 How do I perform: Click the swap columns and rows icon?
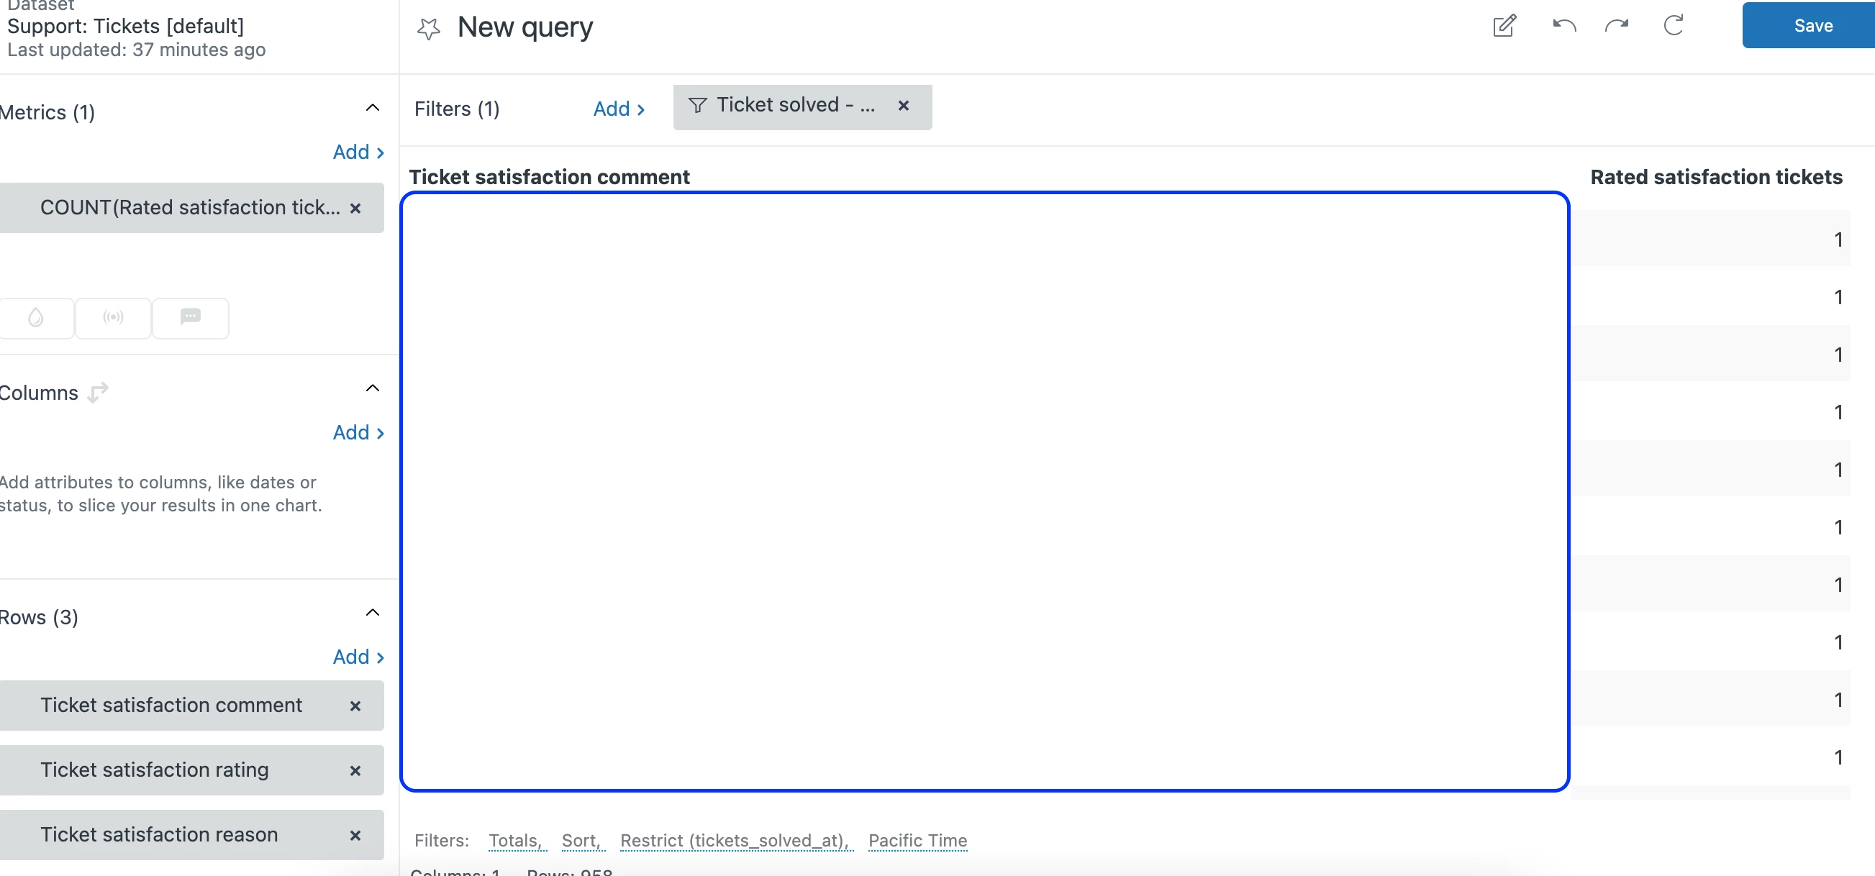tap(98, 393)
